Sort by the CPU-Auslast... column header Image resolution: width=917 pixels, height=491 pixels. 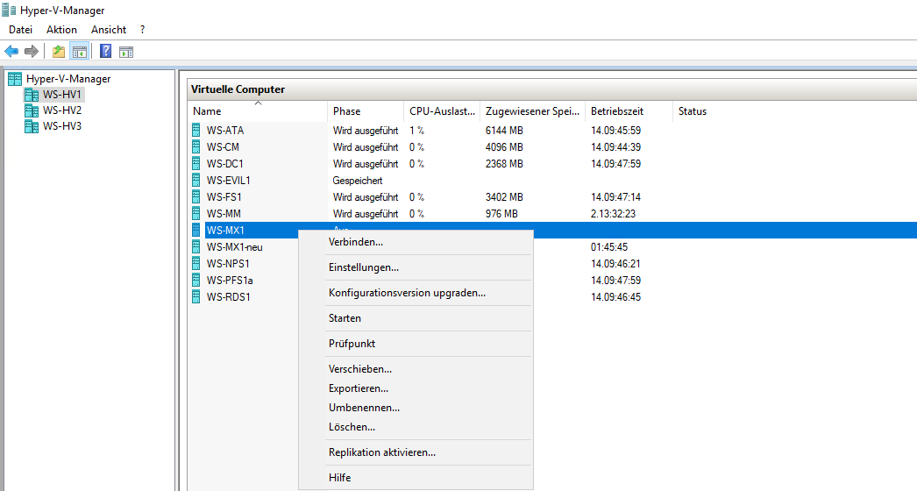pos(442,111)
